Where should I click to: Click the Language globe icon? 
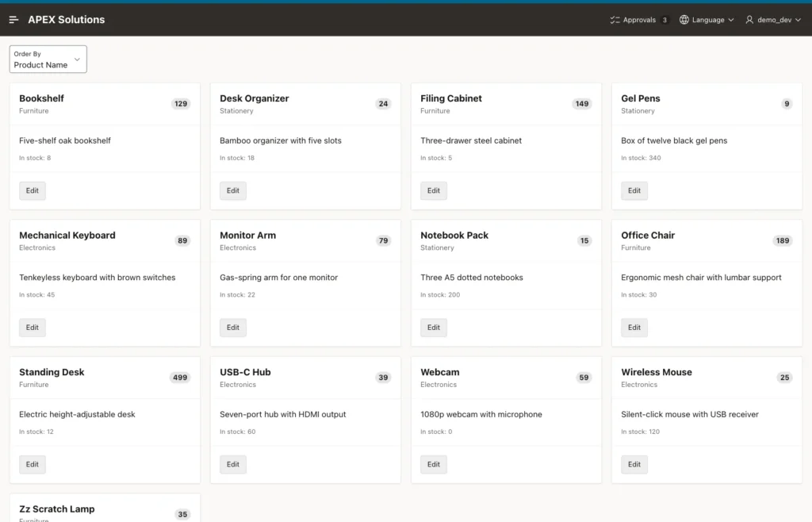(684, 20)
